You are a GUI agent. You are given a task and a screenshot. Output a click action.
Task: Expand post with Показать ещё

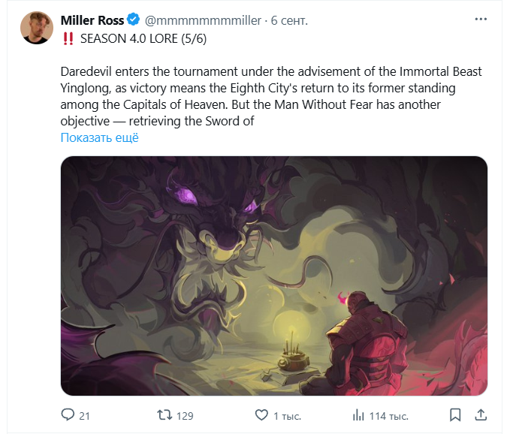[x=100, y=137]
